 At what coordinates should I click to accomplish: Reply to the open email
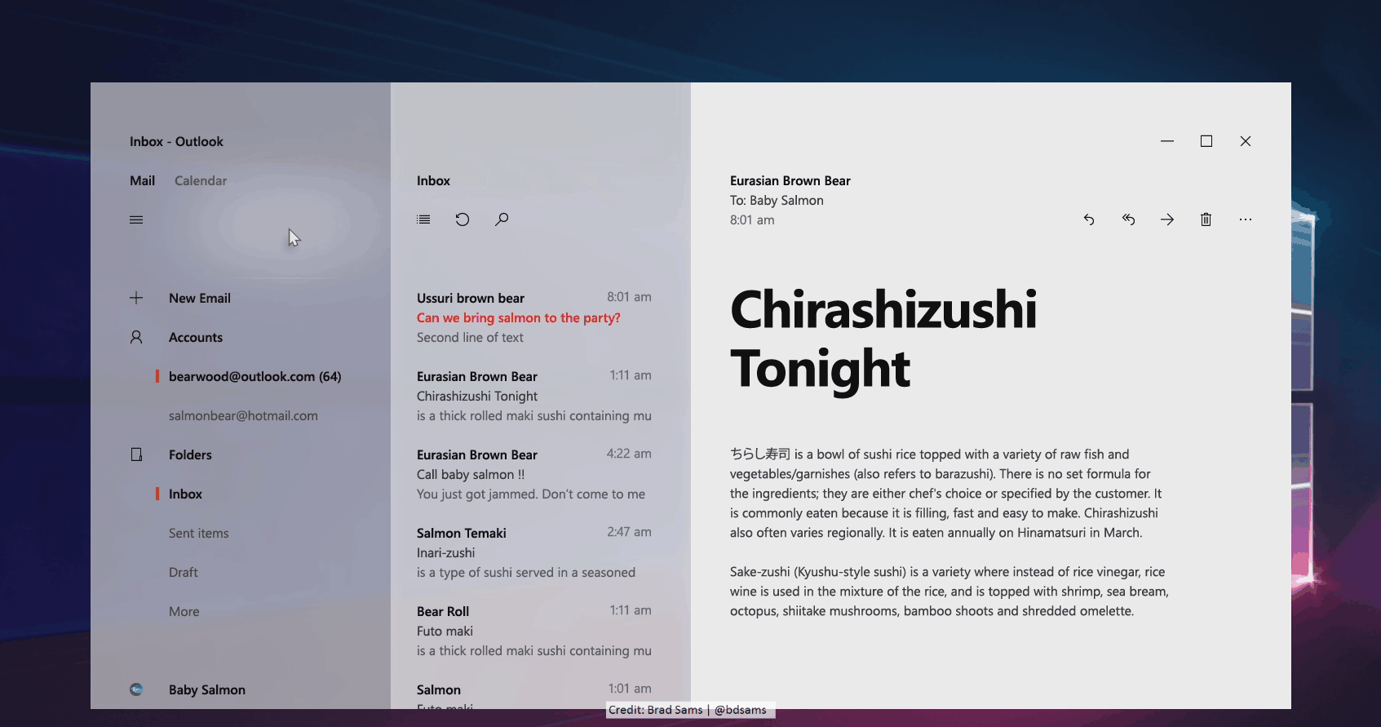click(1089, 219)
